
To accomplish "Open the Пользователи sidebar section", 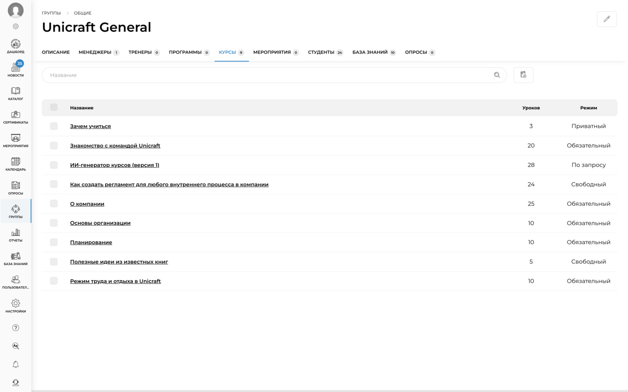I will coord(15,283).
